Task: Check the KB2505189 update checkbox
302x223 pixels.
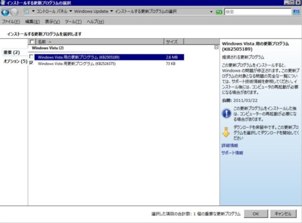Action: pos(31,57)
